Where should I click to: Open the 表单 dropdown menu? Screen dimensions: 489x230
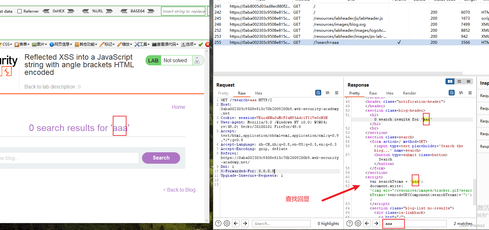coord(22,44)
